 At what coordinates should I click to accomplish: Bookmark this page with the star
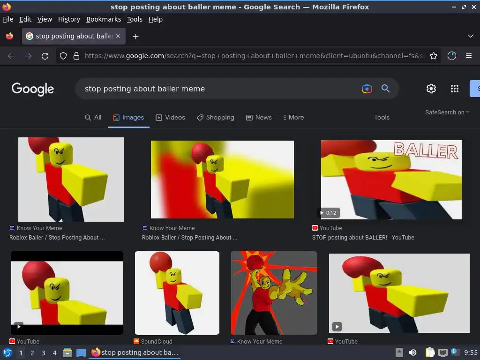click(x=434, y=56)
